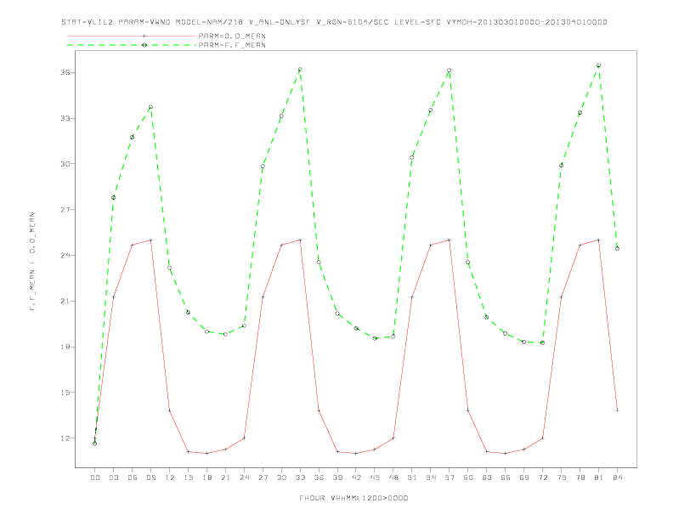Click the green dashed line legend sample

pyautogui.click(x=132, y=45)
